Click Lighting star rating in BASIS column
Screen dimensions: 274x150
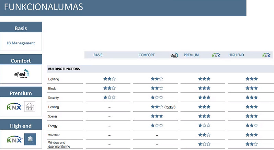pyautogui.click(x=110, y=79)
